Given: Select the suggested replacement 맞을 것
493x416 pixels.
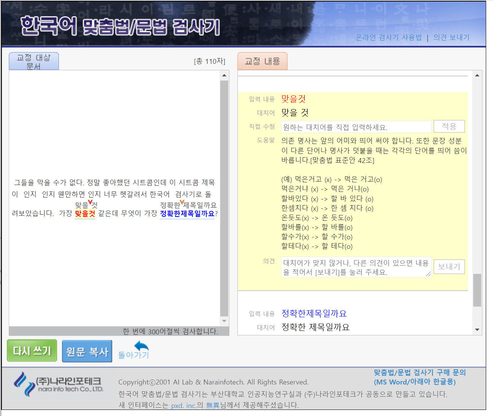Looking at the screenshot, I should 295,112.
